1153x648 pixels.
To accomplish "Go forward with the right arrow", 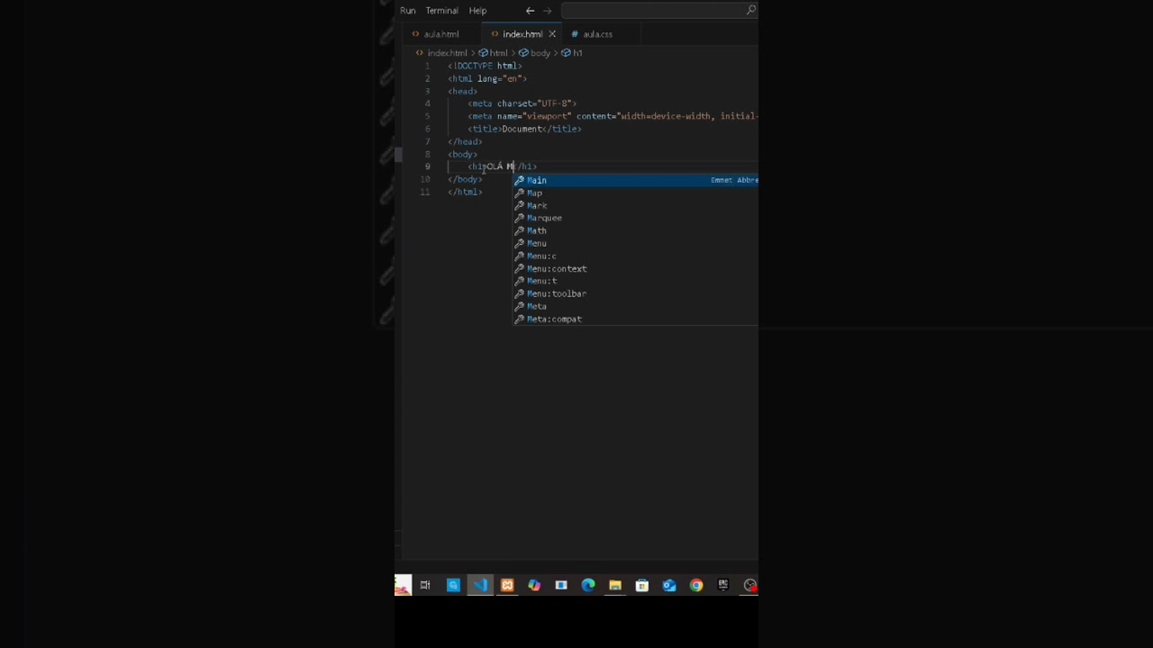I will pyautogui.click(x=547, y=11).
